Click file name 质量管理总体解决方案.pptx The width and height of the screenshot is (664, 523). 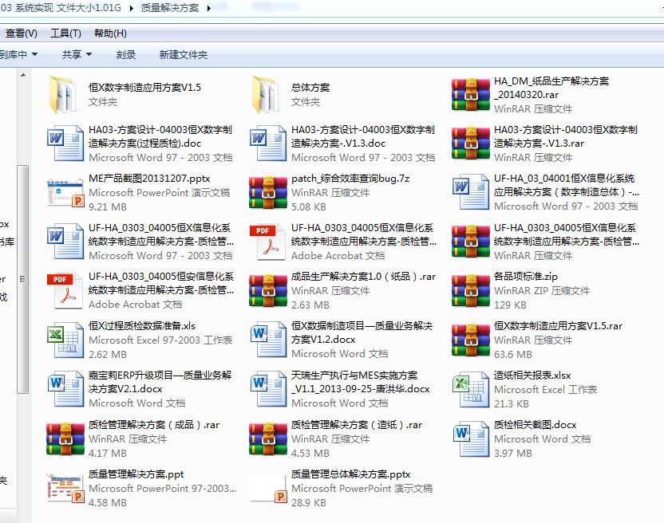tap(350, 474)
